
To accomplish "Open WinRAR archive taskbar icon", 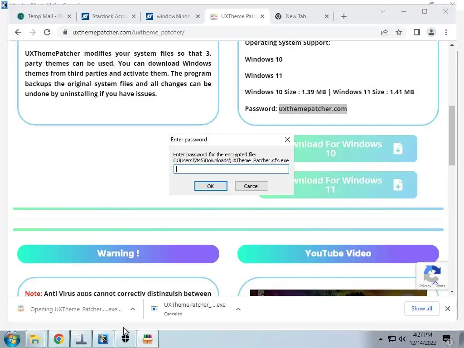I will coord(147,339).
